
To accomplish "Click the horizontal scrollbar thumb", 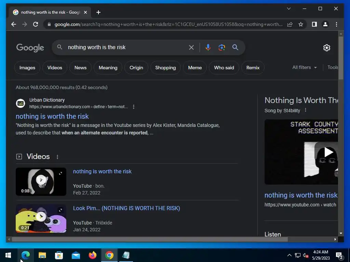I will pyautogui.click(x=150, y=239).
